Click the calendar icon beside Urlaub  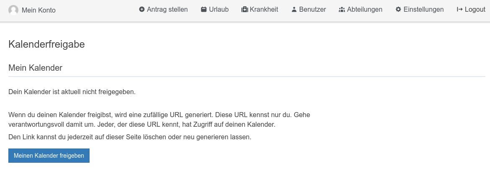point(204,9)
